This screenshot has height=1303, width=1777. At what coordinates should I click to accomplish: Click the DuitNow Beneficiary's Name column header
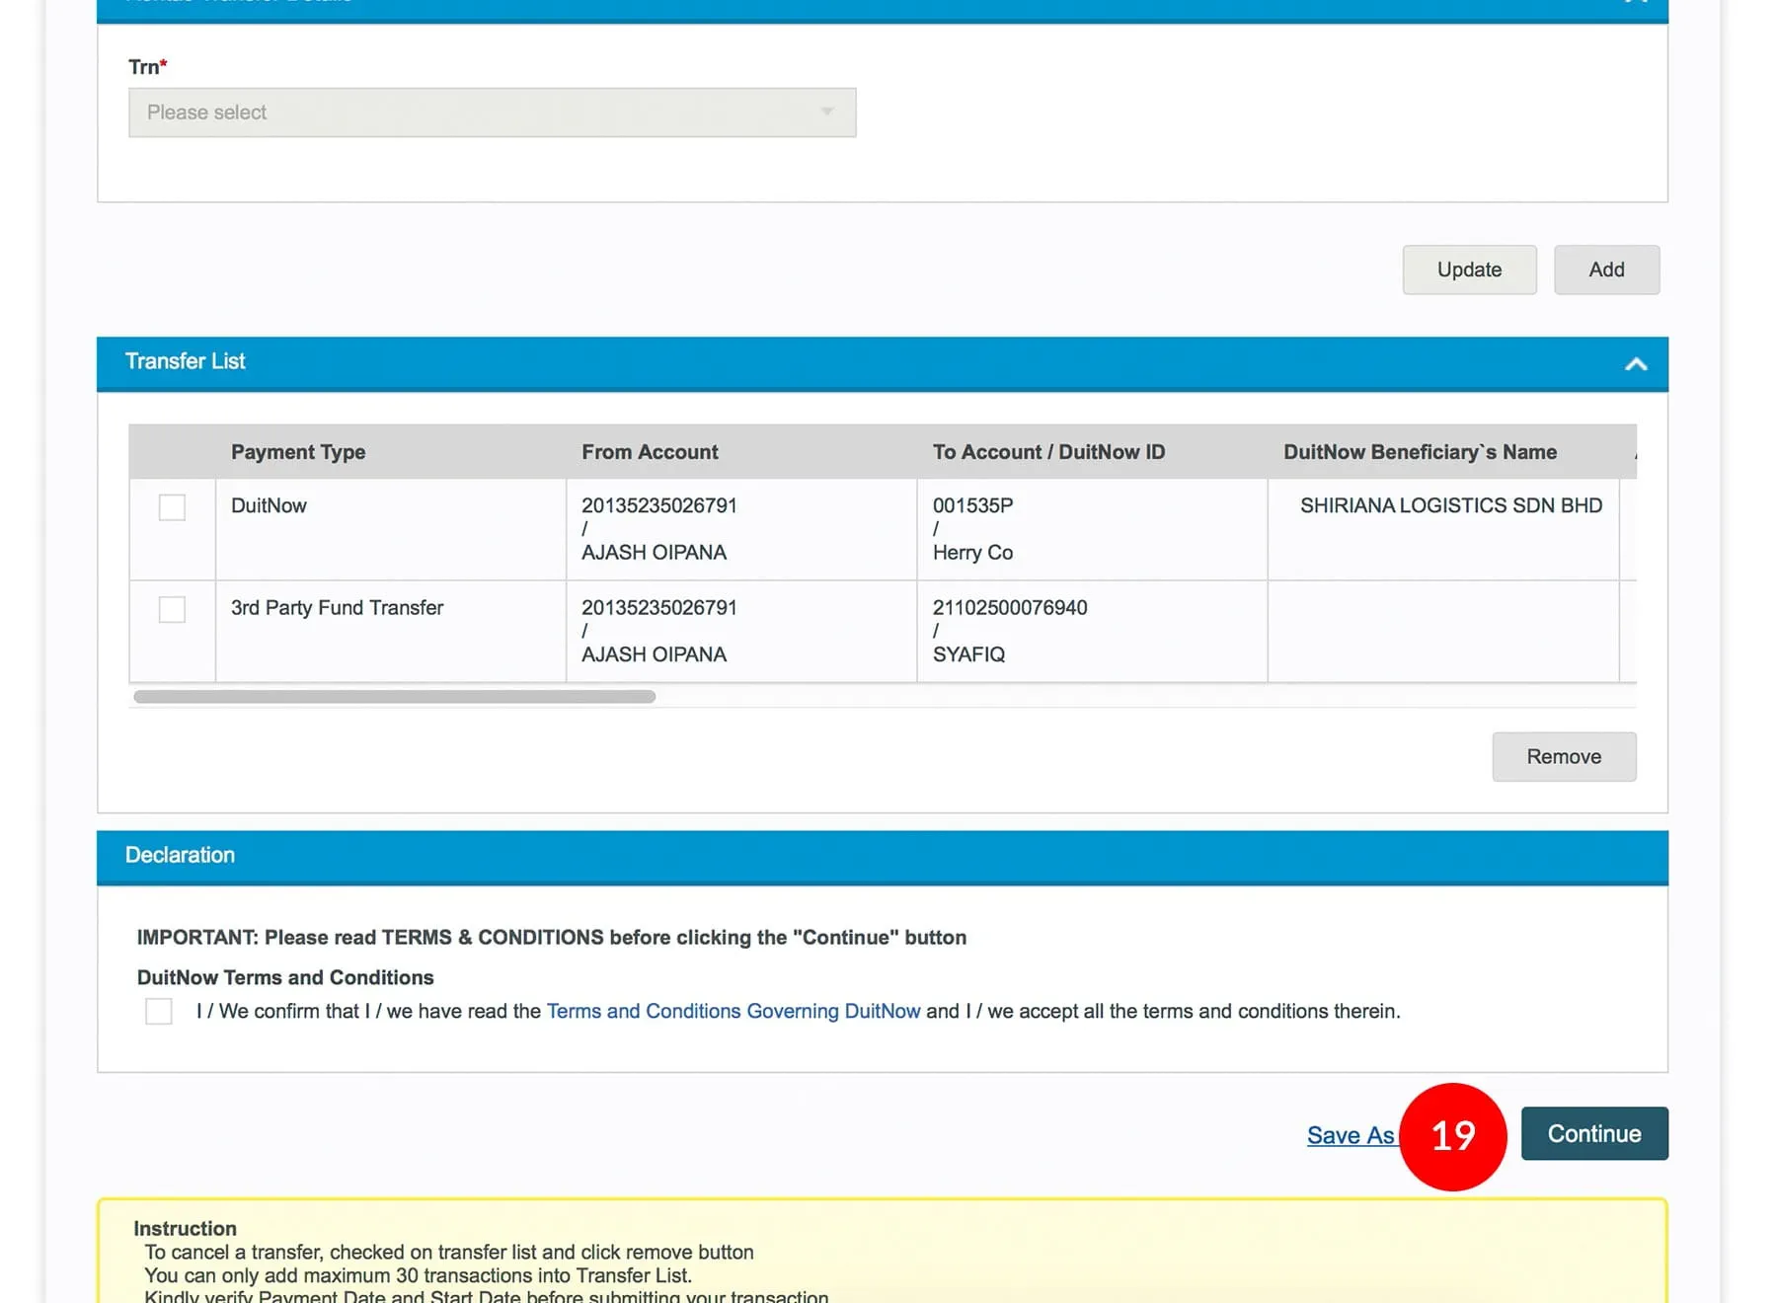tap(1420, 452)
